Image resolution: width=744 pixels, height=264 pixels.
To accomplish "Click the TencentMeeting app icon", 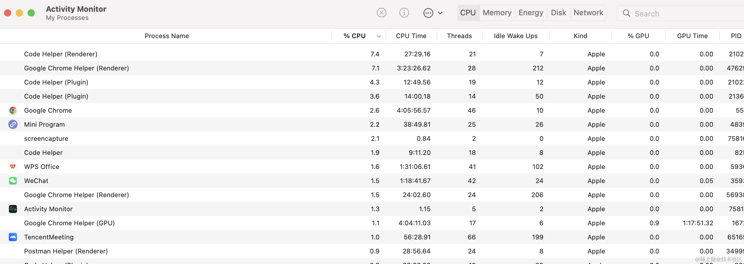I will 13,237.
